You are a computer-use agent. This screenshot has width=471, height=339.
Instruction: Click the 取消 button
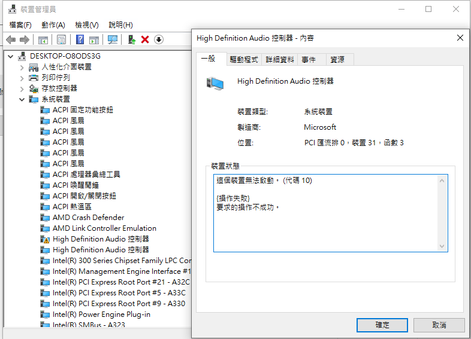click(x=439, y=325)
